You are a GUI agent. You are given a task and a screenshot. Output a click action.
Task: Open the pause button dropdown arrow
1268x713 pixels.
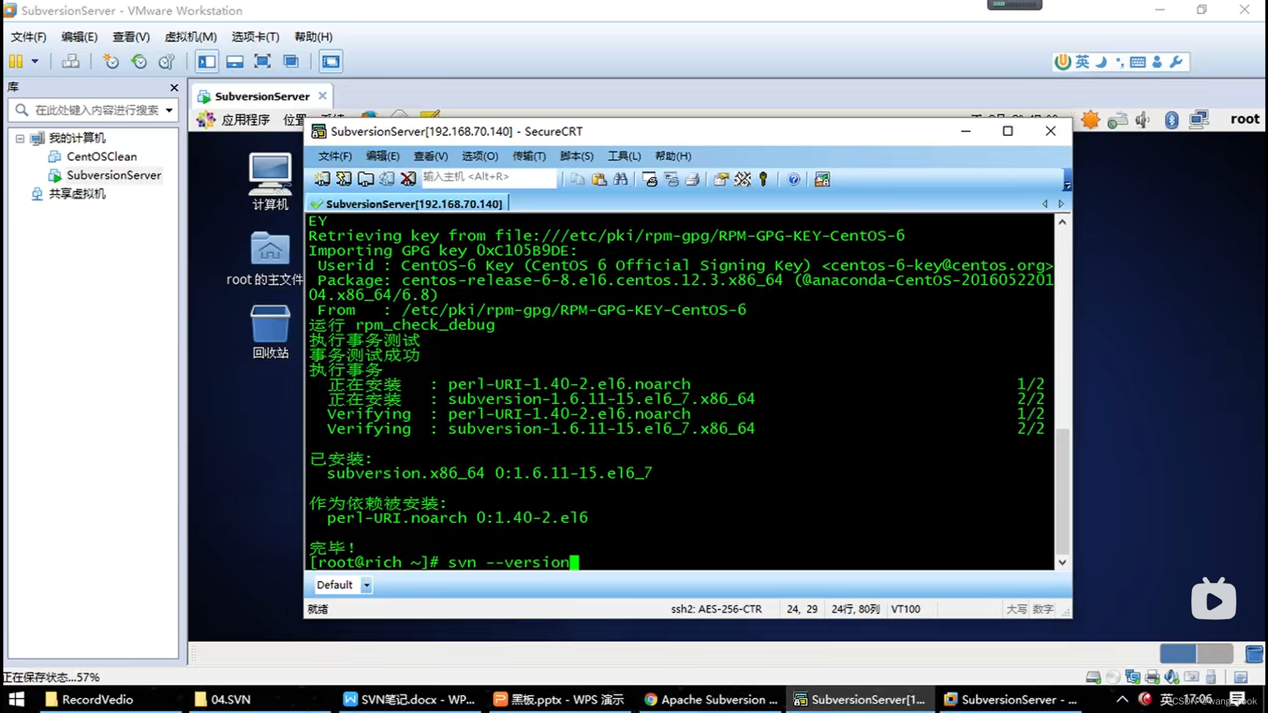(35, 61)
